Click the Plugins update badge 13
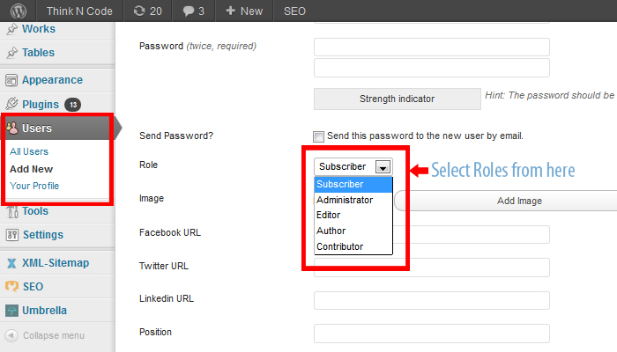The height and width of the screenshot is (352, 617). coord(73,105)
